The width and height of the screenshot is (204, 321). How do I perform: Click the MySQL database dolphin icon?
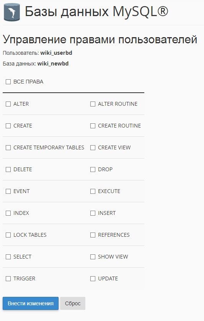tap(12, 12)
